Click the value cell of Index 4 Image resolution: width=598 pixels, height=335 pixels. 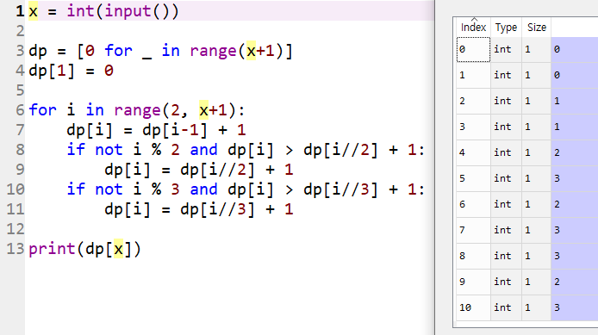[x=575, y=152]
